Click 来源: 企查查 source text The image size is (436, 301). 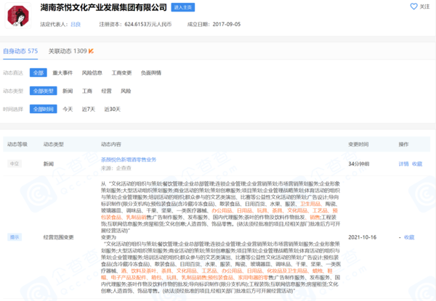point(116,168)
